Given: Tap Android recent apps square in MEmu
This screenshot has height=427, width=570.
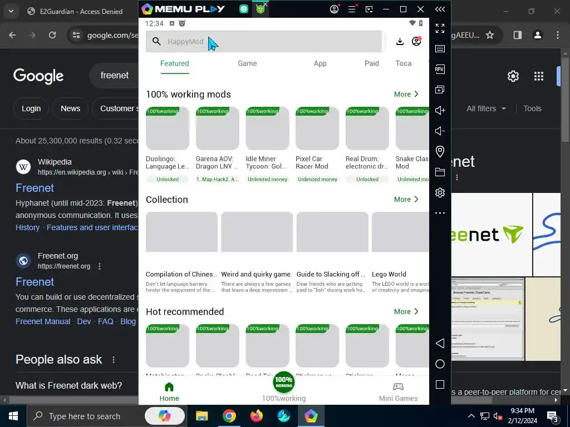Looking at the screenshot, I should click(440, 385).
